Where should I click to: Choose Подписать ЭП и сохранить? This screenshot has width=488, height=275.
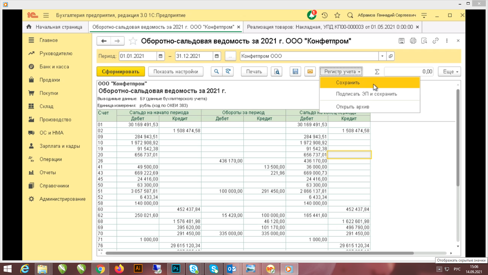coord(370,94)
